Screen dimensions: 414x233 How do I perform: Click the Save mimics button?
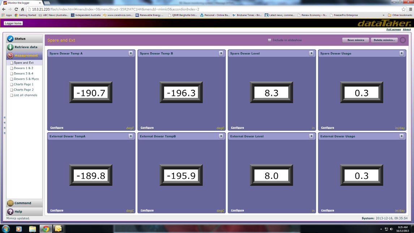click(x=355, y=40)
